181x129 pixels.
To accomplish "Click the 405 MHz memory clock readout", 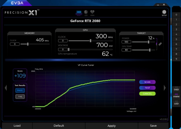I will click(42, 40).
